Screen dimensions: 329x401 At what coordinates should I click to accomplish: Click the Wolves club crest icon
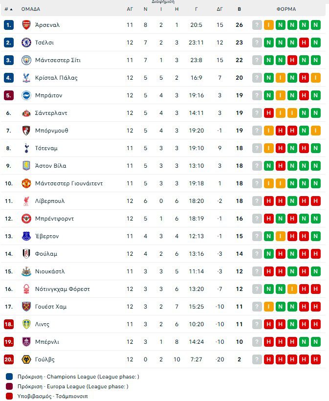pos(26,359)
